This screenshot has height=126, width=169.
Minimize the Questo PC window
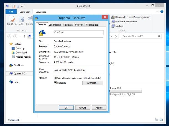[x=147, y=6]
